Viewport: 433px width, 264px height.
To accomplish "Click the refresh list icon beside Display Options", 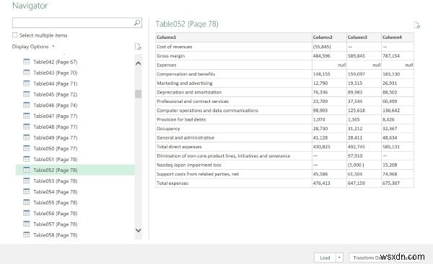I will [138, 47].
